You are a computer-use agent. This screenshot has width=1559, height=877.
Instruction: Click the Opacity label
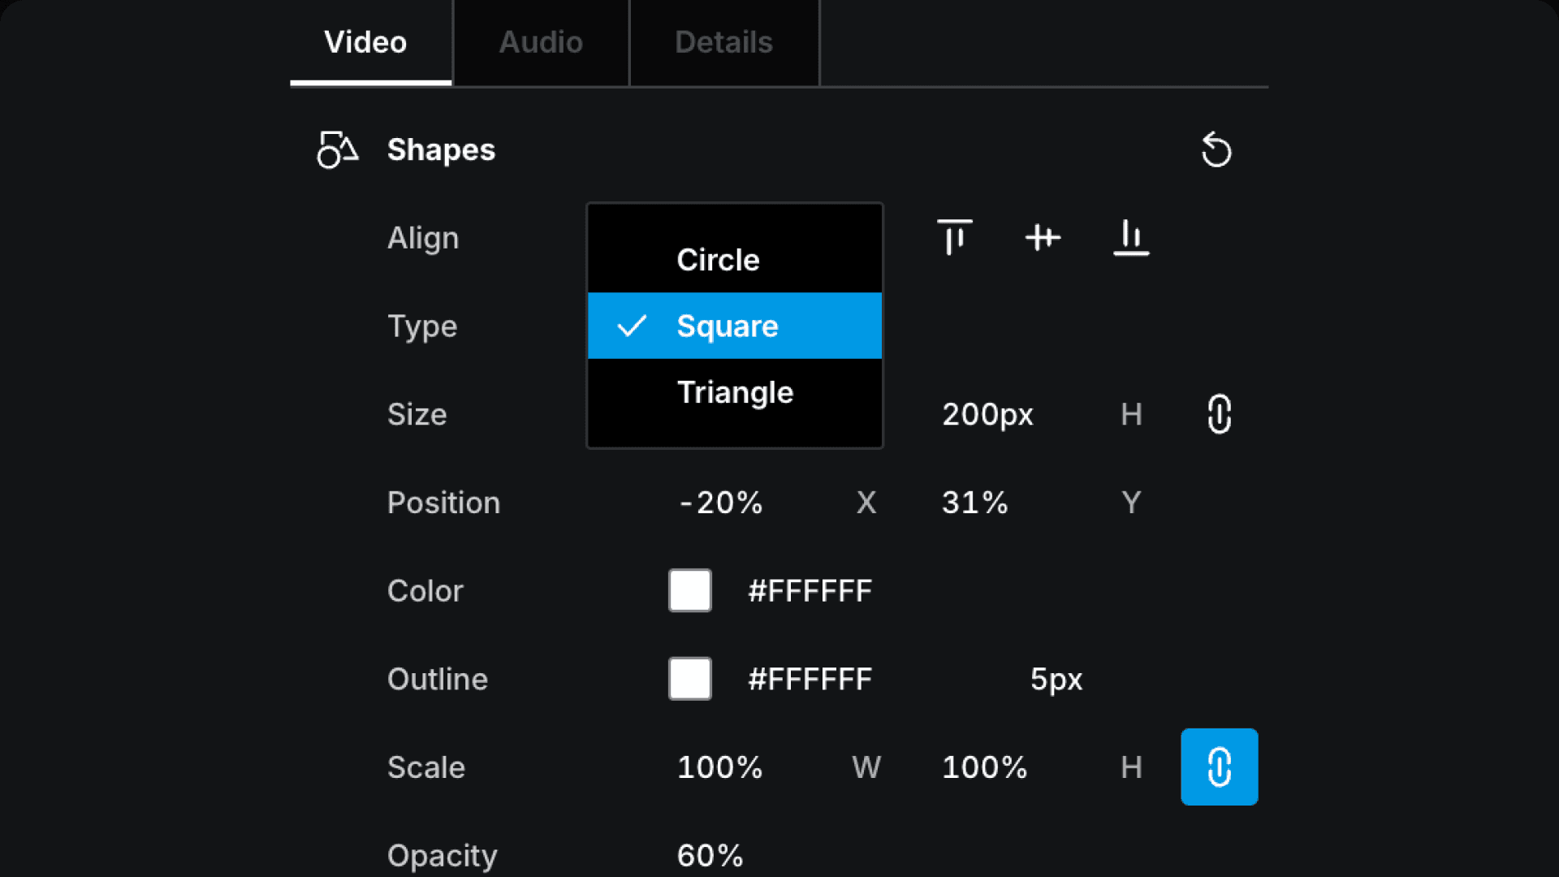(x=443, y=856)
